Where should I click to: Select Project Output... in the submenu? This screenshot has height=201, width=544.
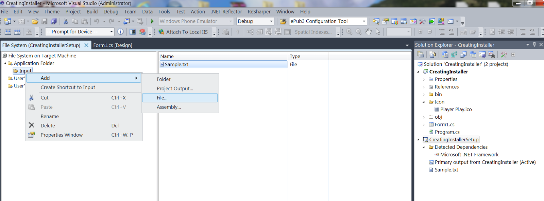pos(175,88)
